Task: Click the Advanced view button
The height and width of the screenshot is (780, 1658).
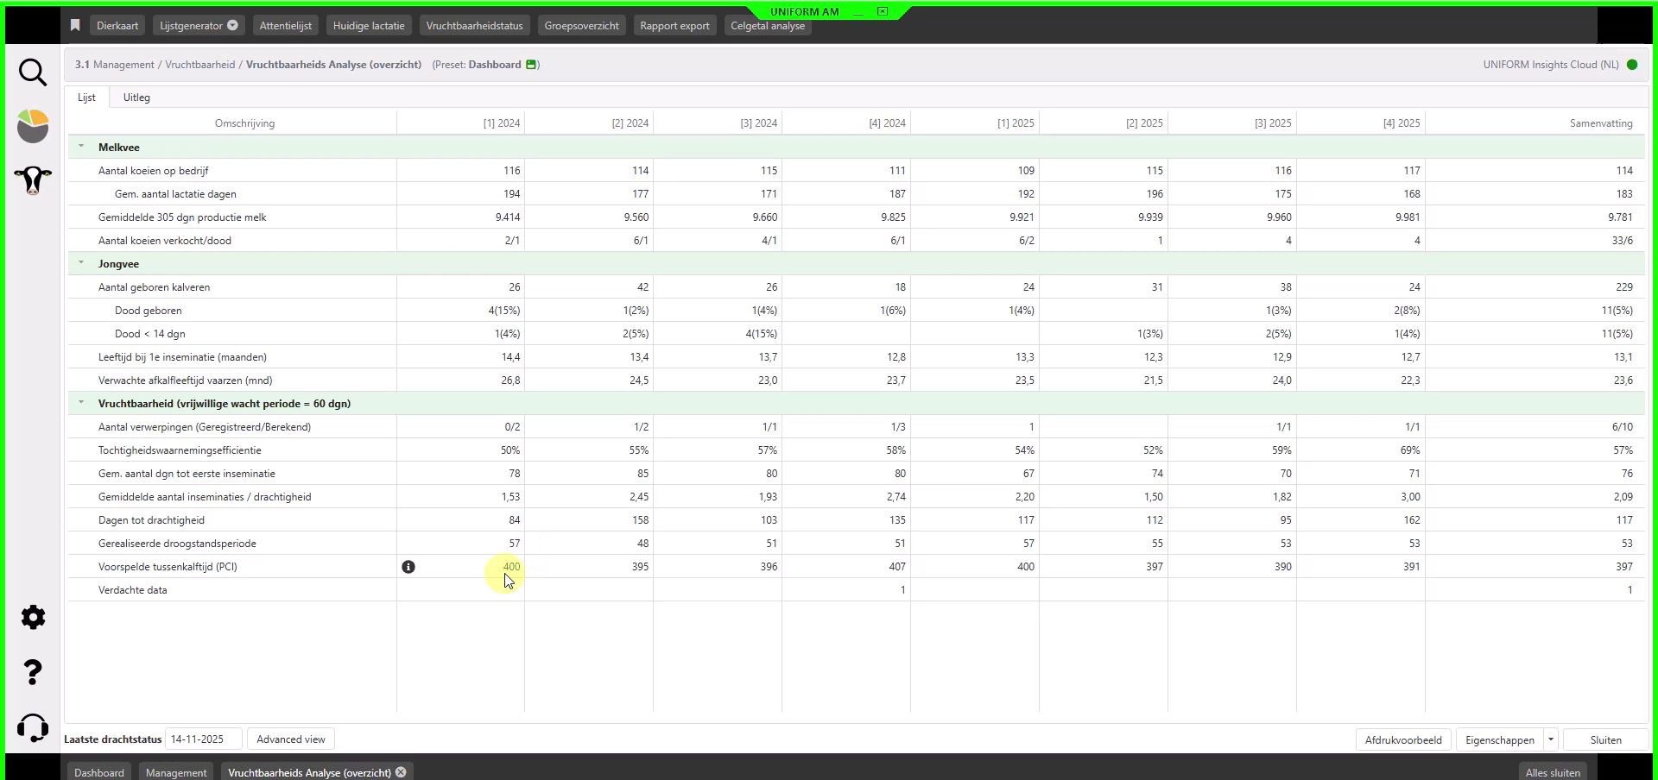Action: 291,739
